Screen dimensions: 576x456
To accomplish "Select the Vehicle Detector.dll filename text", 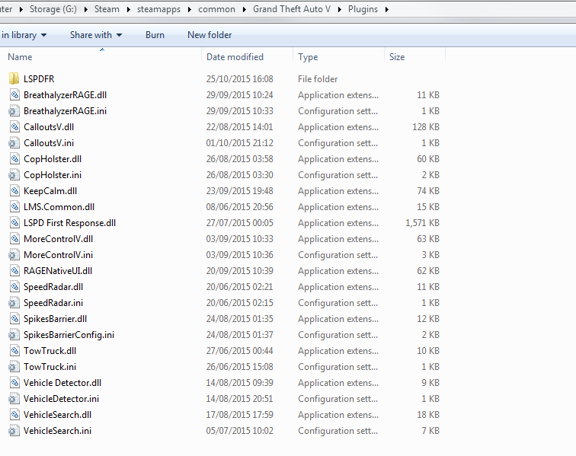I will [62, 383].
